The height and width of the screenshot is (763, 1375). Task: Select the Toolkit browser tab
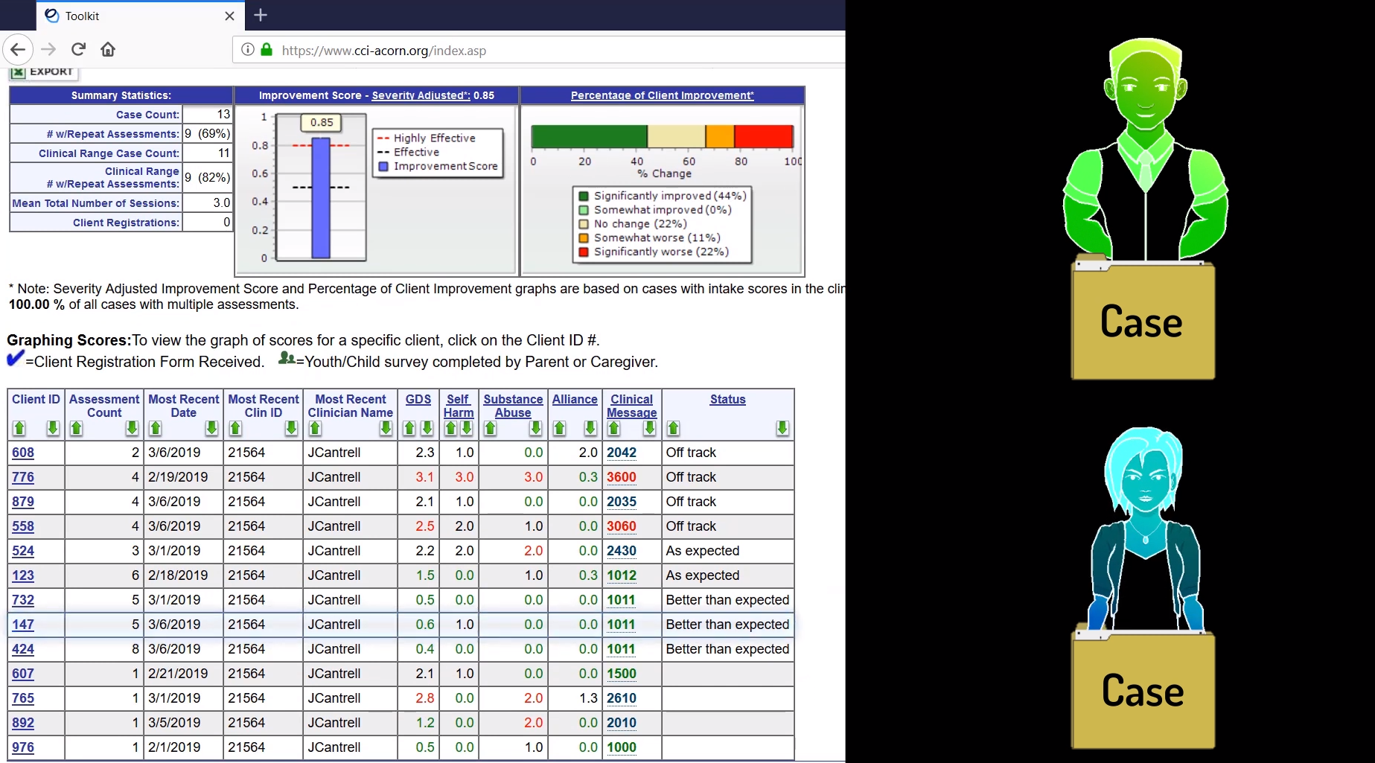[x=139, y=16]
